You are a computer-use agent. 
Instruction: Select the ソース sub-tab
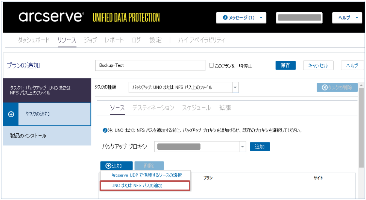click(118, 108)
